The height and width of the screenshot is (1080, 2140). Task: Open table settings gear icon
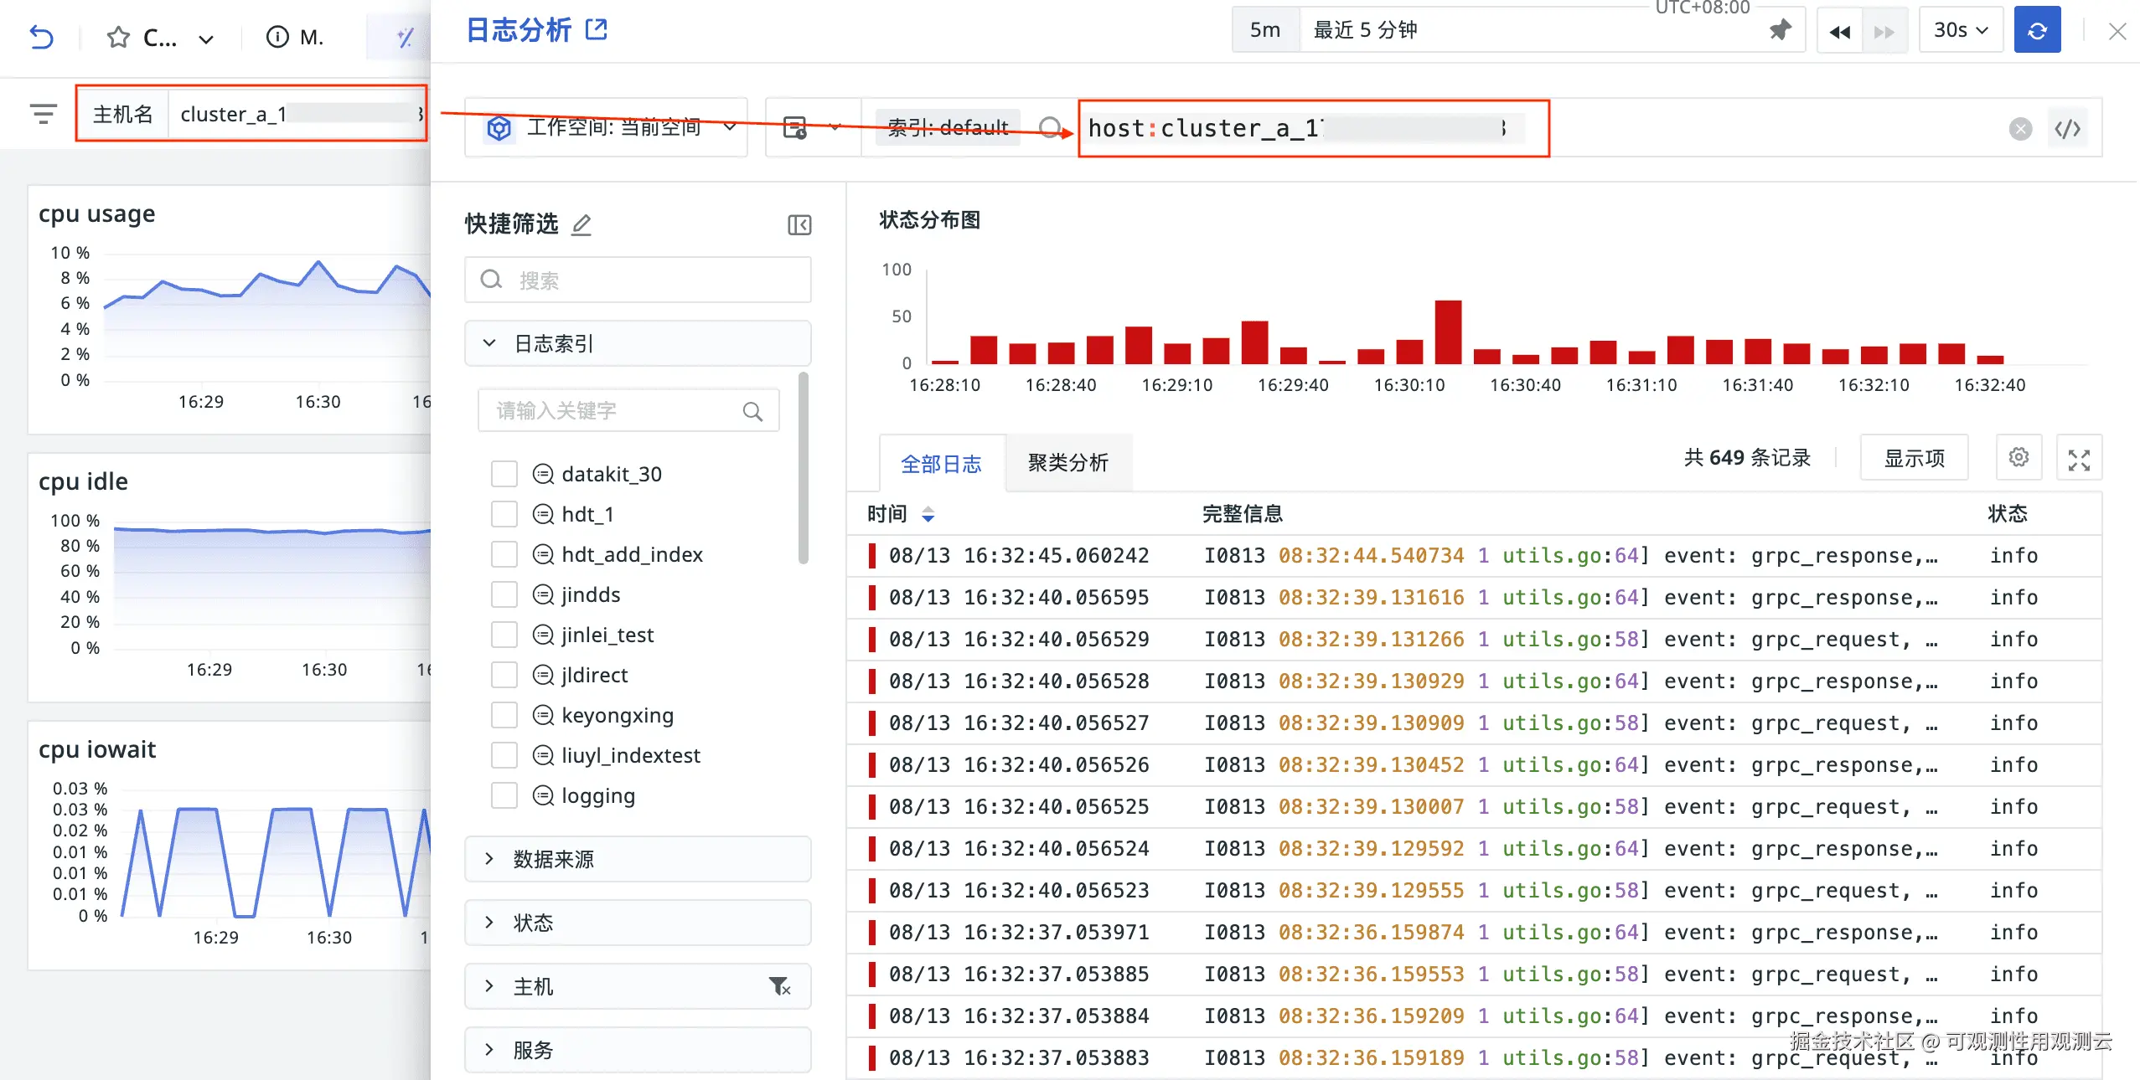[x=2019, y=457]
